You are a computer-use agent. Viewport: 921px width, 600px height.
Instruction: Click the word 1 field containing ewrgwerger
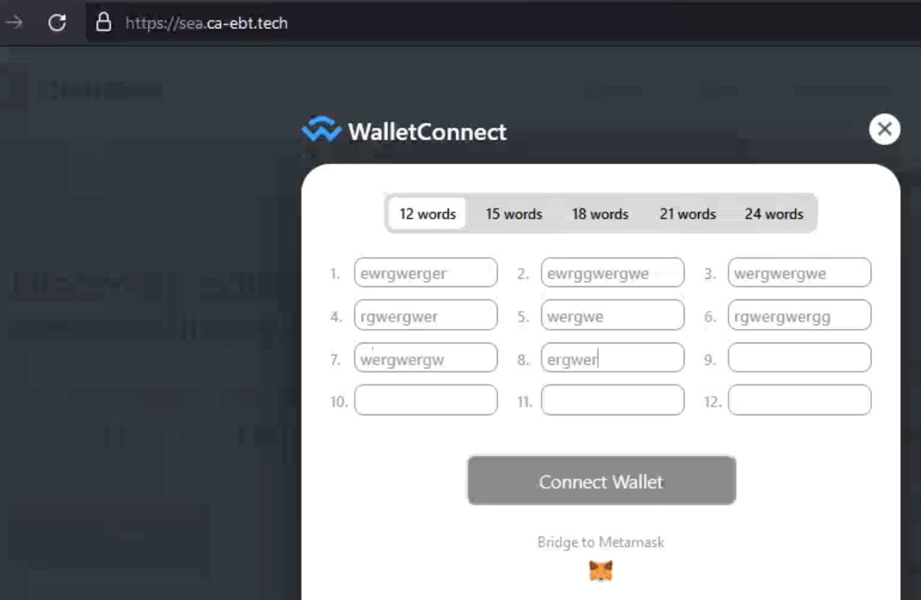(426, 273)
